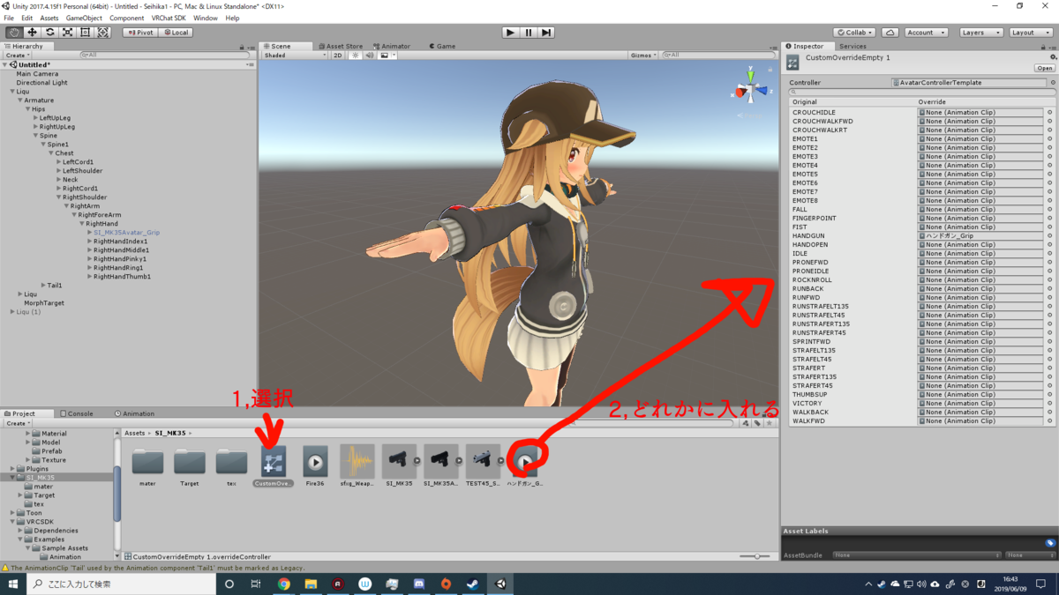
Task: Open the Layout dropdown
Action: pyautogui.click(x=1030, y=33)
